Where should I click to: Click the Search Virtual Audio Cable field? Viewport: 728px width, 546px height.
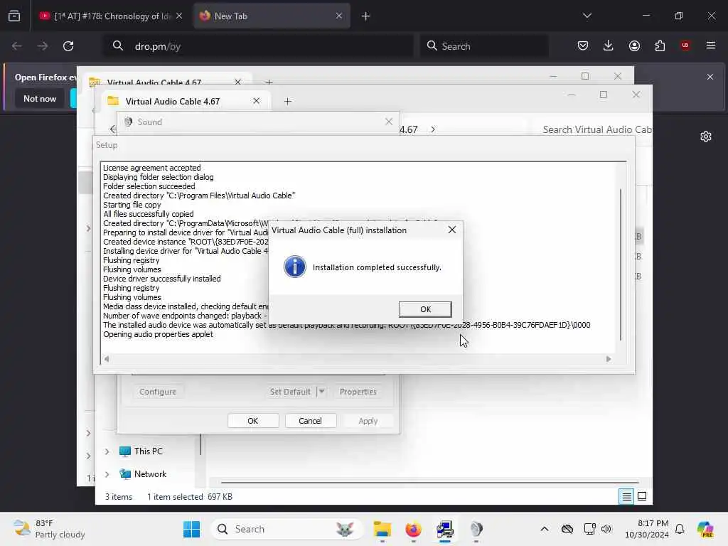click(x=596, y=129)
